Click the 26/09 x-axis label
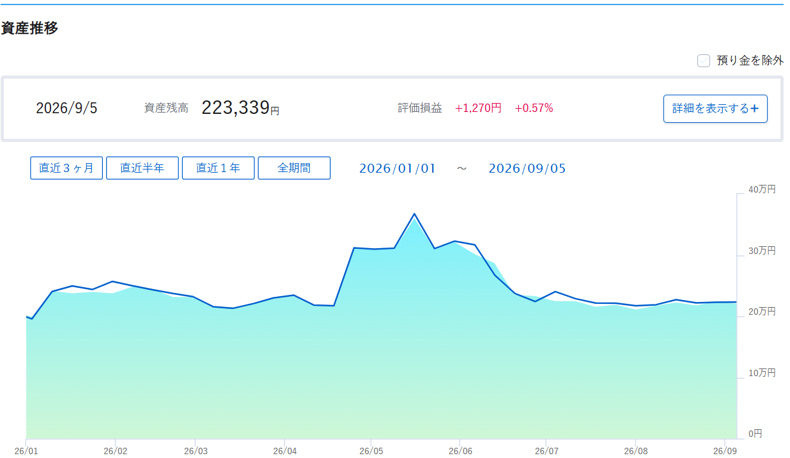790x458 pixels. 724,450
